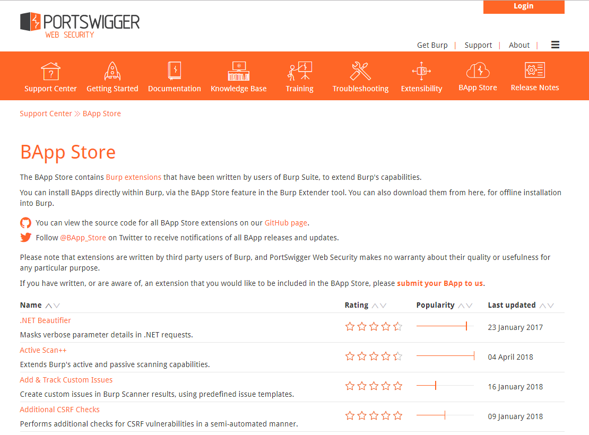Viewport: 589px width, 435px height.
Task: Click the Twitter bird icon
Action: pyautogui.click(x=25, y=238)
